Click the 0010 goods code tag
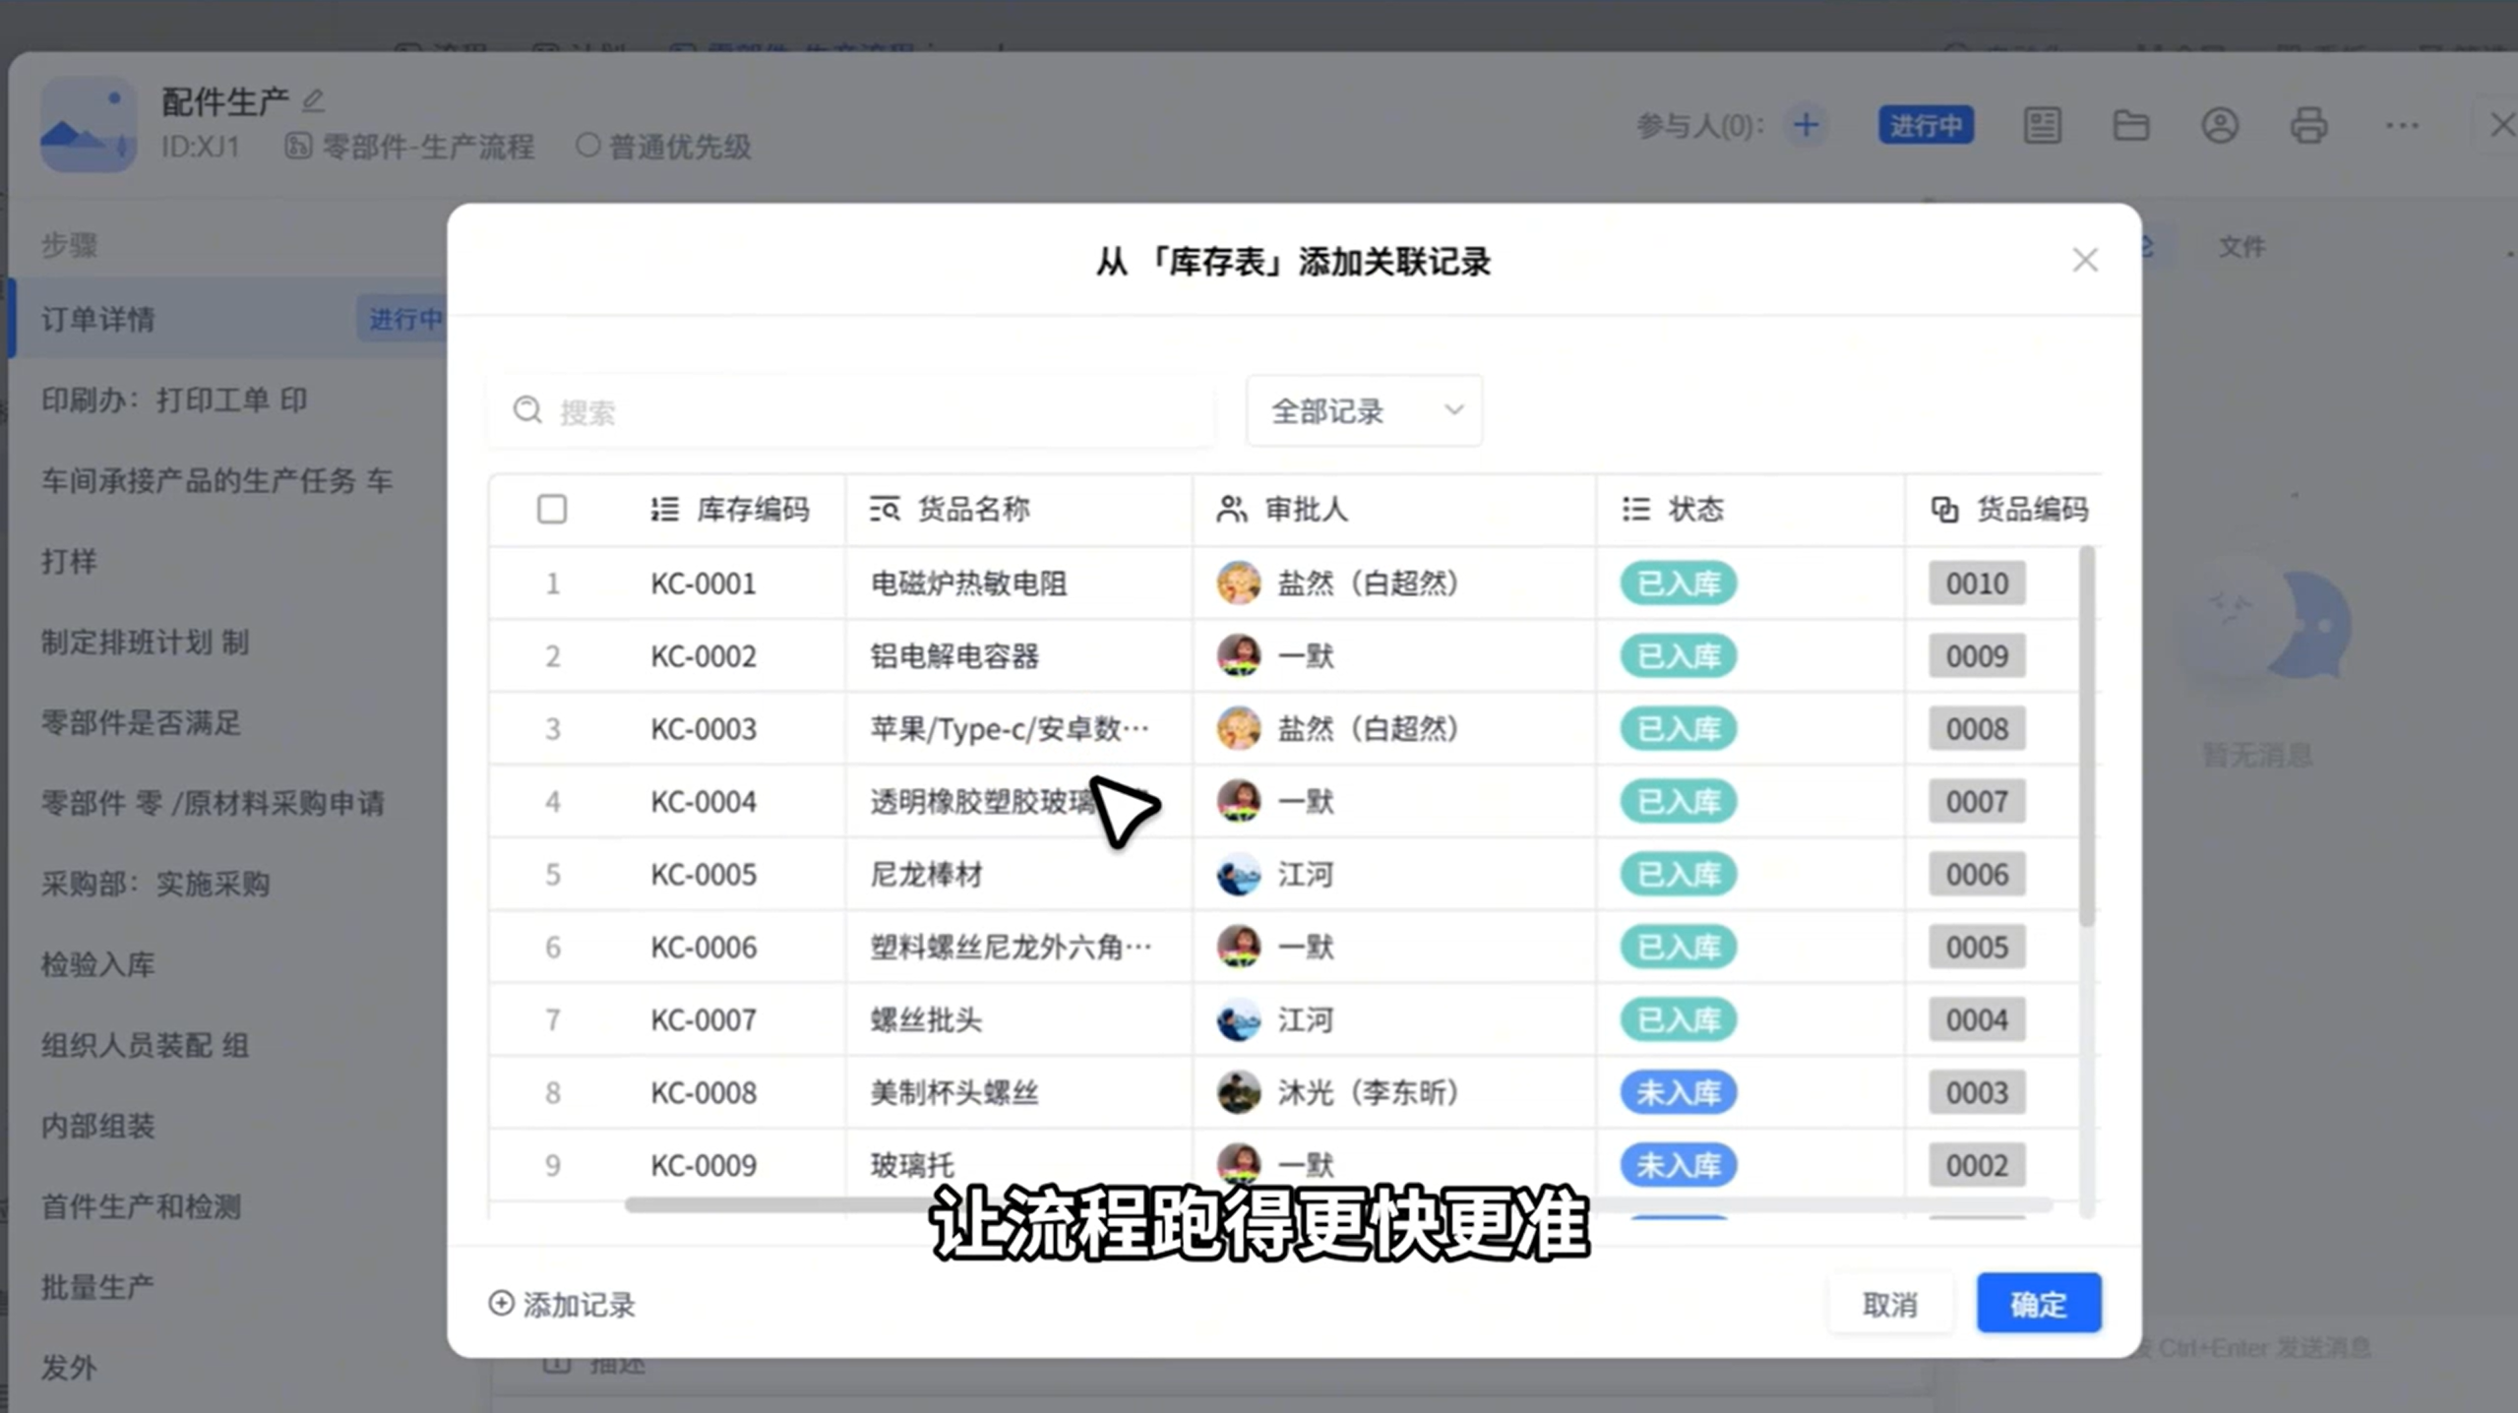This screenshot has height=1413, width=2518. pyautogui.click(x=1977, y=583)
